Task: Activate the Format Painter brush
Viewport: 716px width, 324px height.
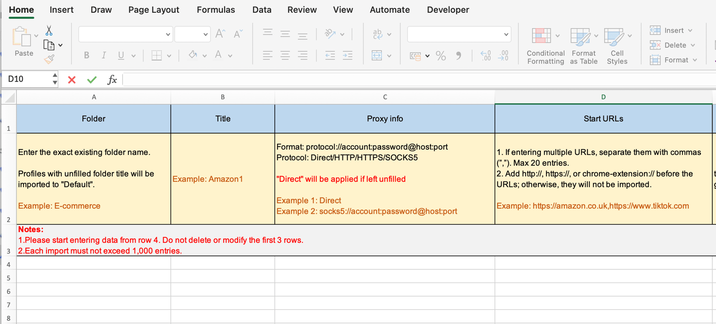Action: click(x=49, y=59)
